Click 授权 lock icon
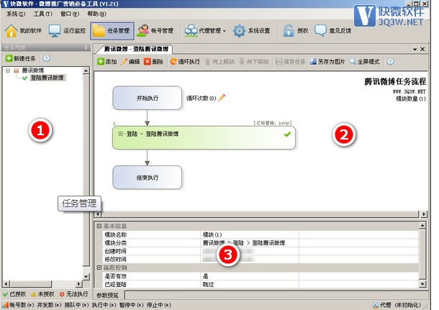Screen dimensions: 439x310 coord(289,31)
